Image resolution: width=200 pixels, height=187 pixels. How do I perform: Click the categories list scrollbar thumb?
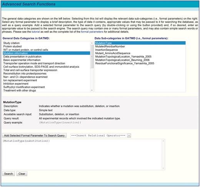(x=92, y=57)
